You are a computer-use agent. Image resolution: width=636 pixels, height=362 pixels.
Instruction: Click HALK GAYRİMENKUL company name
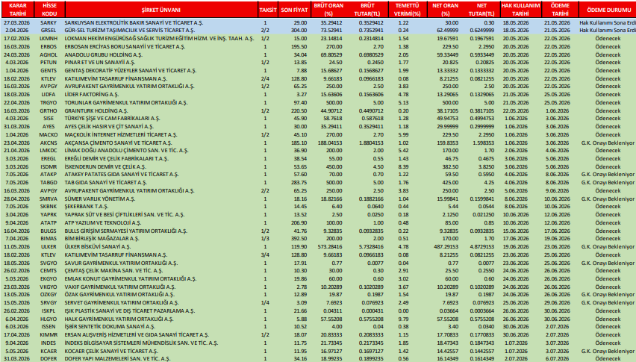[x=120, y=319]
